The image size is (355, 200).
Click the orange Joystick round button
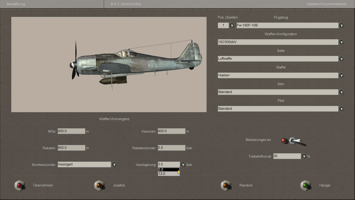[x=99, y=185]
